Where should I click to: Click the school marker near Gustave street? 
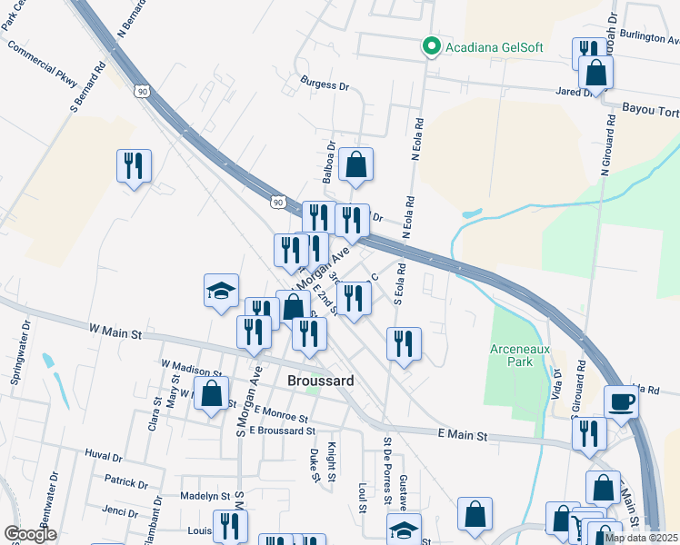[x=404, y=530]
